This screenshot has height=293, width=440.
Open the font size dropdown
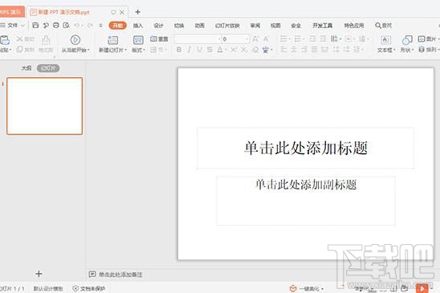pyautogui.click(x=247, y=39)
